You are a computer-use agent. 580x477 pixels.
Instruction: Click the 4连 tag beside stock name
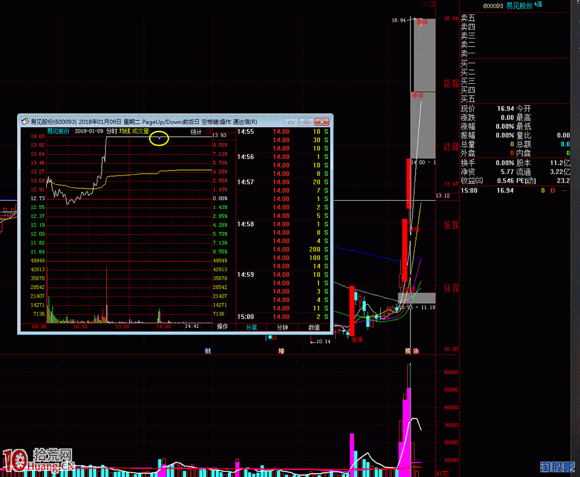pyautogui.click(x=538, y=4)
